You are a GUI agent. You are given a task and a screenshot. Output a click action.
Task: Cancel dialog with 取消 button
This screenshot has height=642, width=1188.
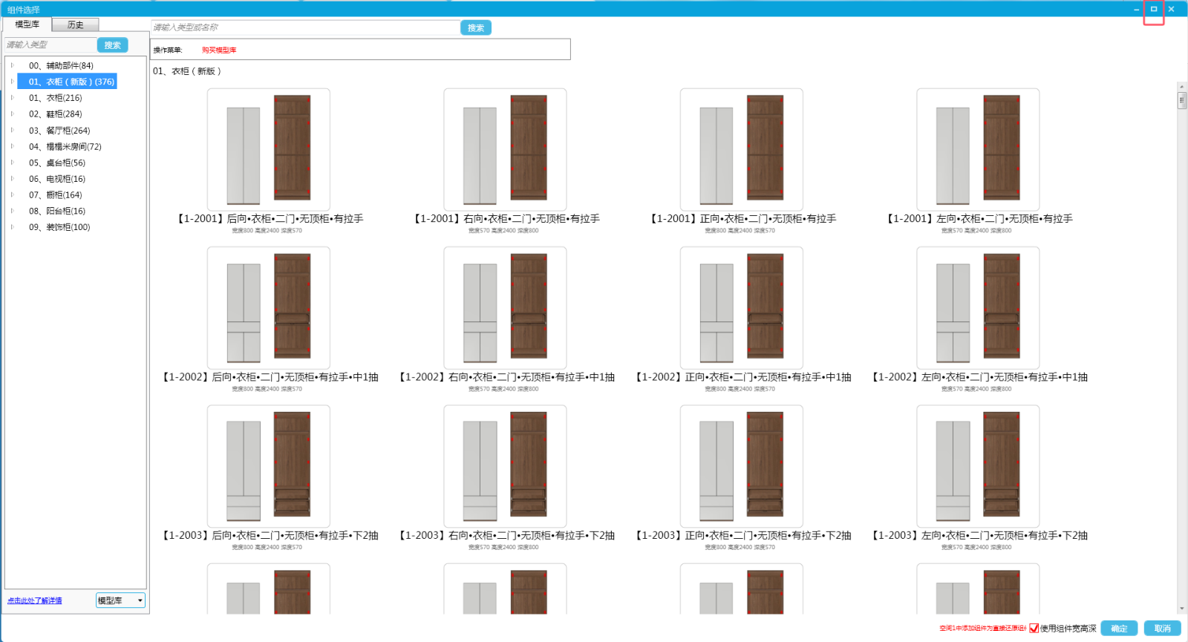coord(1163,629)
